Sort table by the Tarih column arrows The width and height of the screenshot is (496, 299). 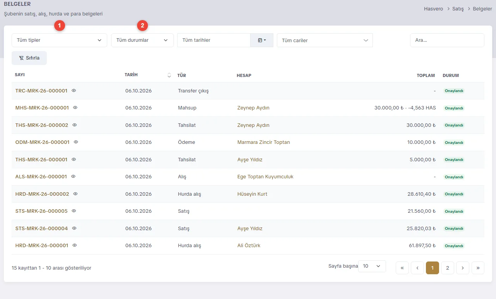[x=169, y=75]
